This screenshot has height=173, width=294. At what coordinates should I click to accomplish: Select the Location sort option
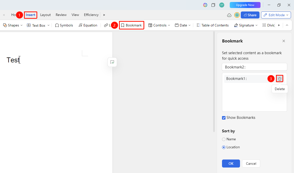pos(224,147)
